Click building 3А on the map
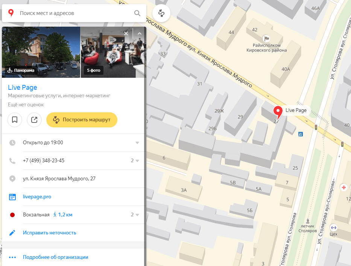The width and height of the screenshot is (351, 266). [x=184, y=190]
